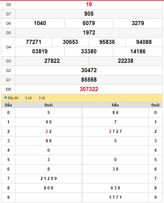The image size is (164, 203).
Task: Click the G4 number 94088
Action: click(144, 42)
